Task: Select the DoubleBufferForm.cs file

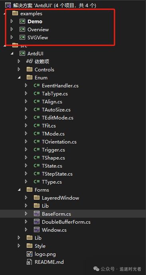Action: (66, 222)
